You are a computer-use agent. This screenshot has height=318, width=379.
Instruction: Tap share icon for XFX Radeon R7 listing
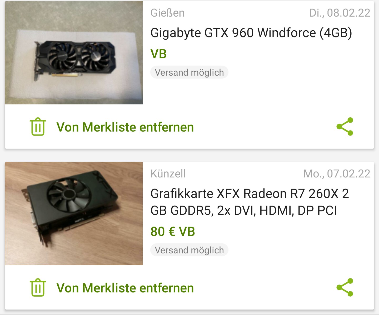[345, 287]
